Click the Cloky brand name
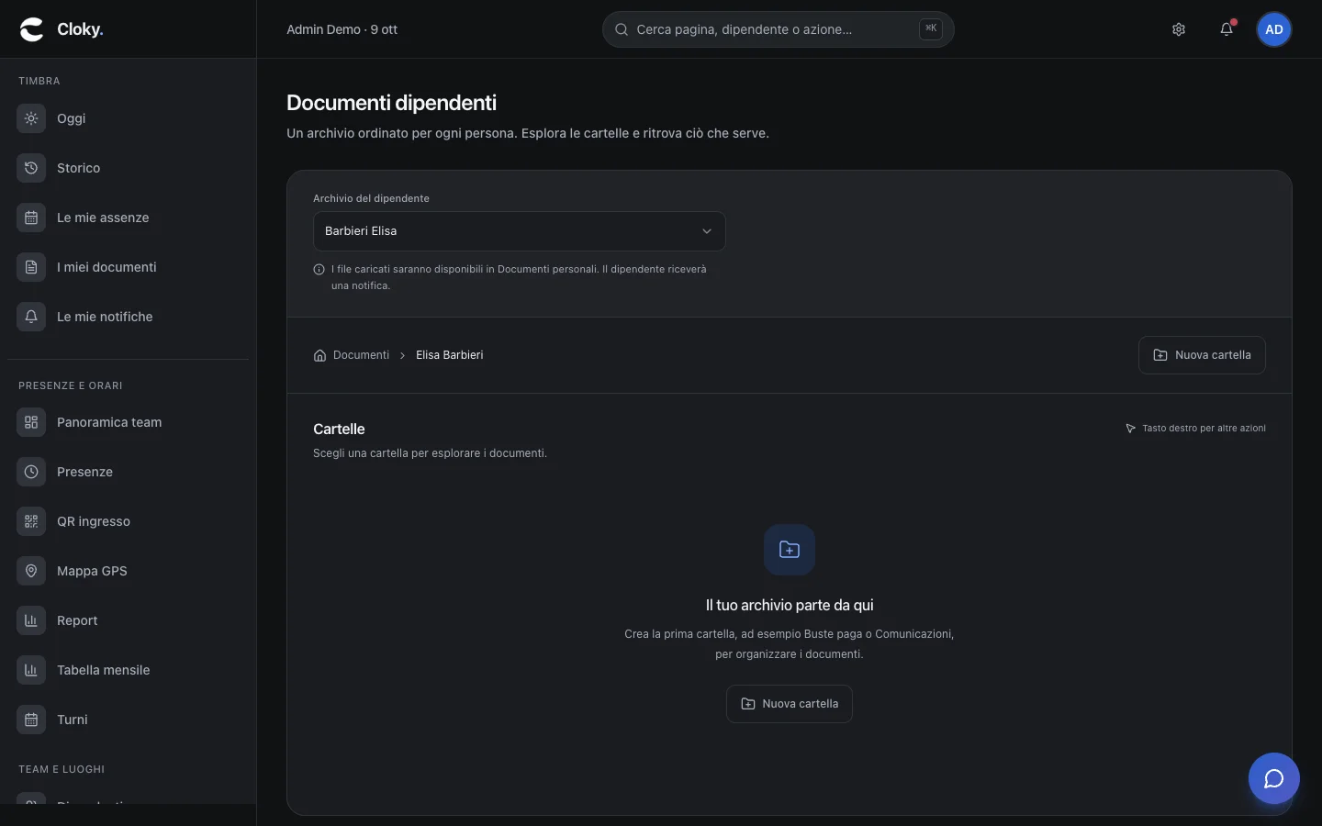Screen dimensions: 1322x826 (80, 29)
